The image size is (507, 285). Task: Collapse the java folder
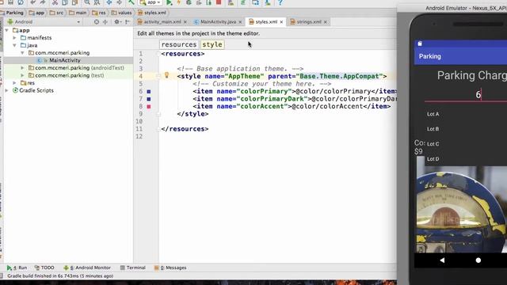point(14,45)
